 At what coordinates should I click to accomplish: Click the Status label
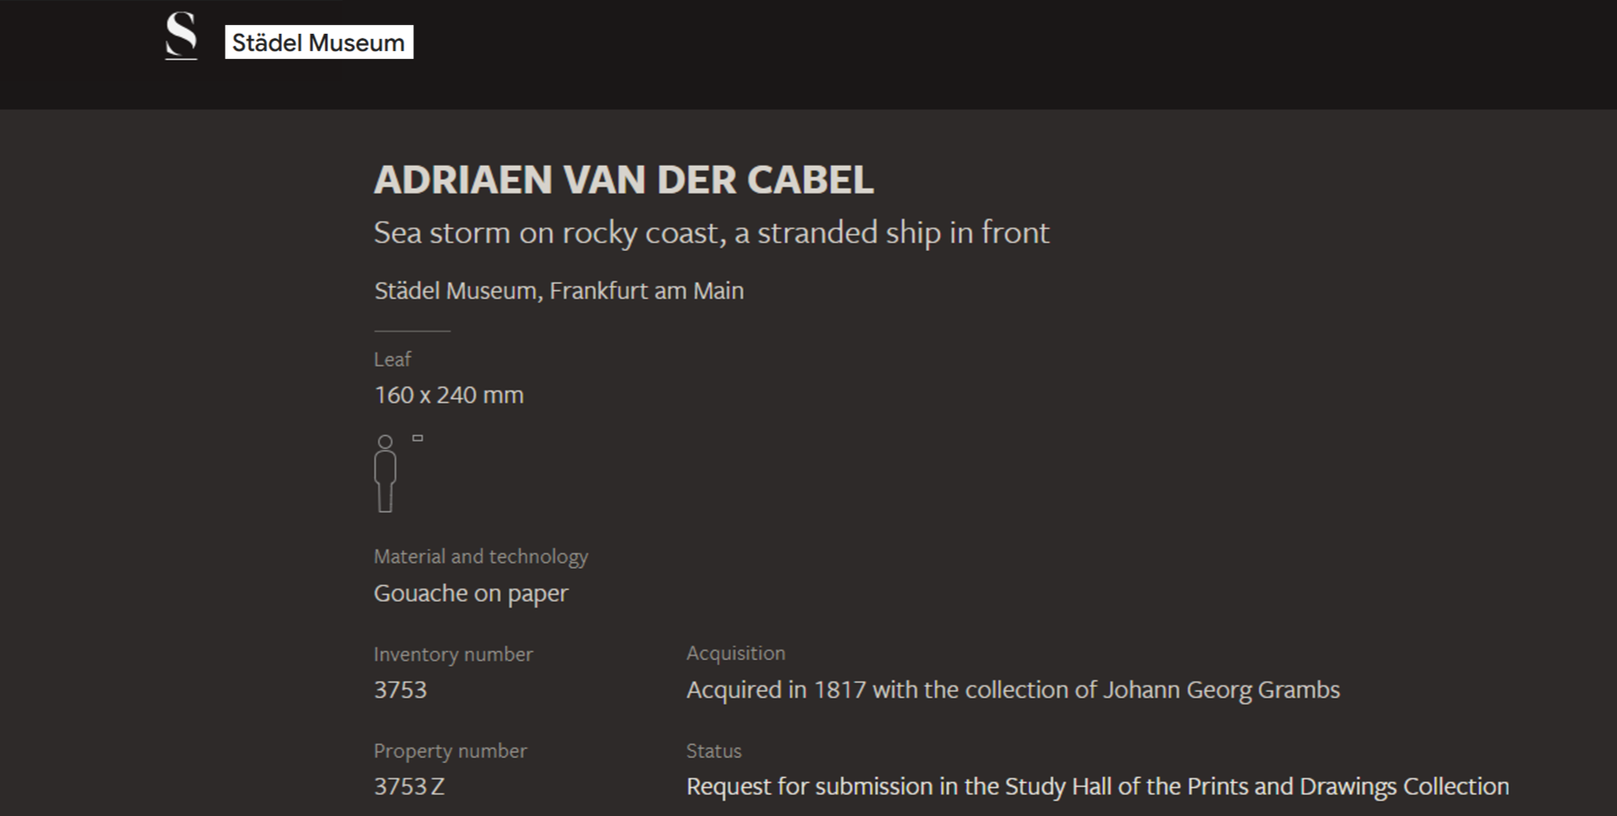[713, 751]
